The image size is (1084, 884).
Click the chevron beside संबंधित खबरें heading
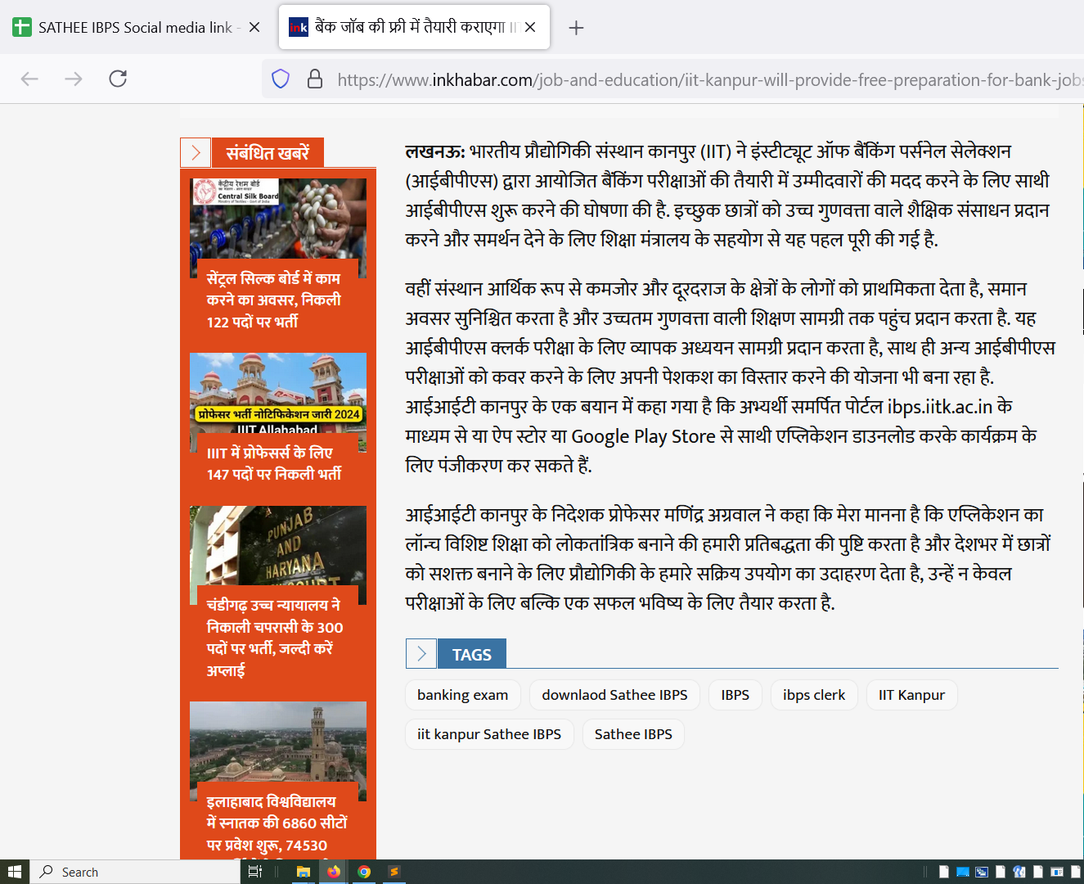(x=196, y=153)
